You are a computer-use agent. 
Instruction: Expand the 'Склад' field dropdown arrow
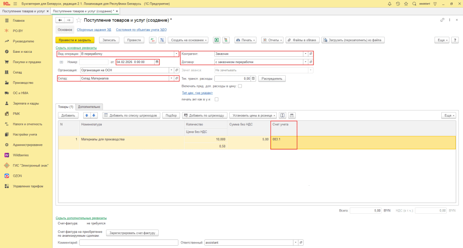[171, 78]
